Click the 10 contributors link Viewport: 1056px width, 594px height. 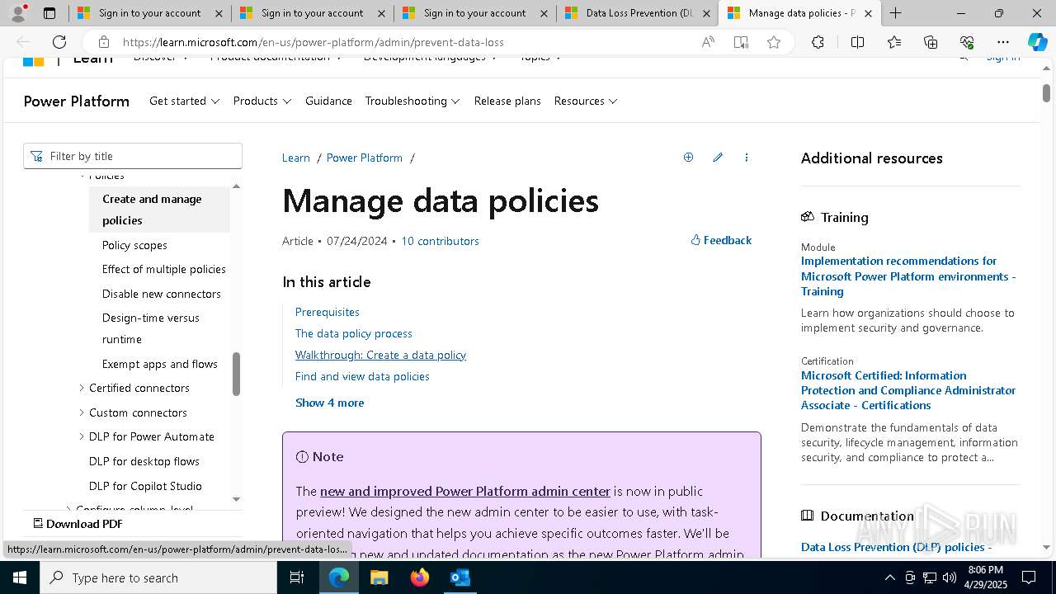[440, 241]
